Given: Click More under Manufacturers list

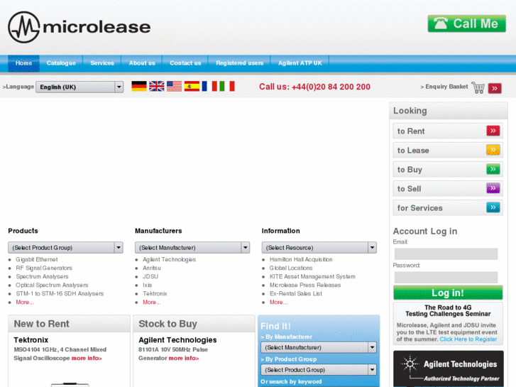Looking at the screenshot, I should click(152, 302).
